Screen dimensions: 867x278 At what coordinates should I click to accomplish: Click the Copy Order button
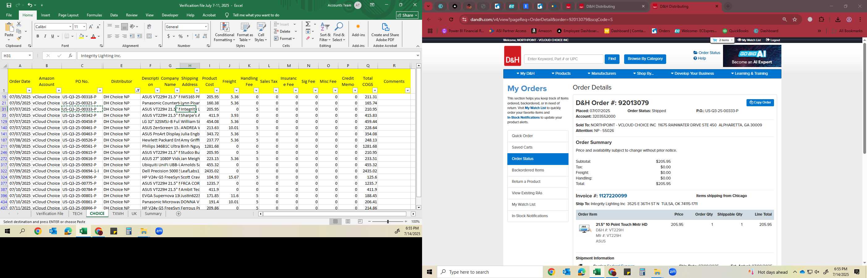pyautogui.click(x=760, y=103)
